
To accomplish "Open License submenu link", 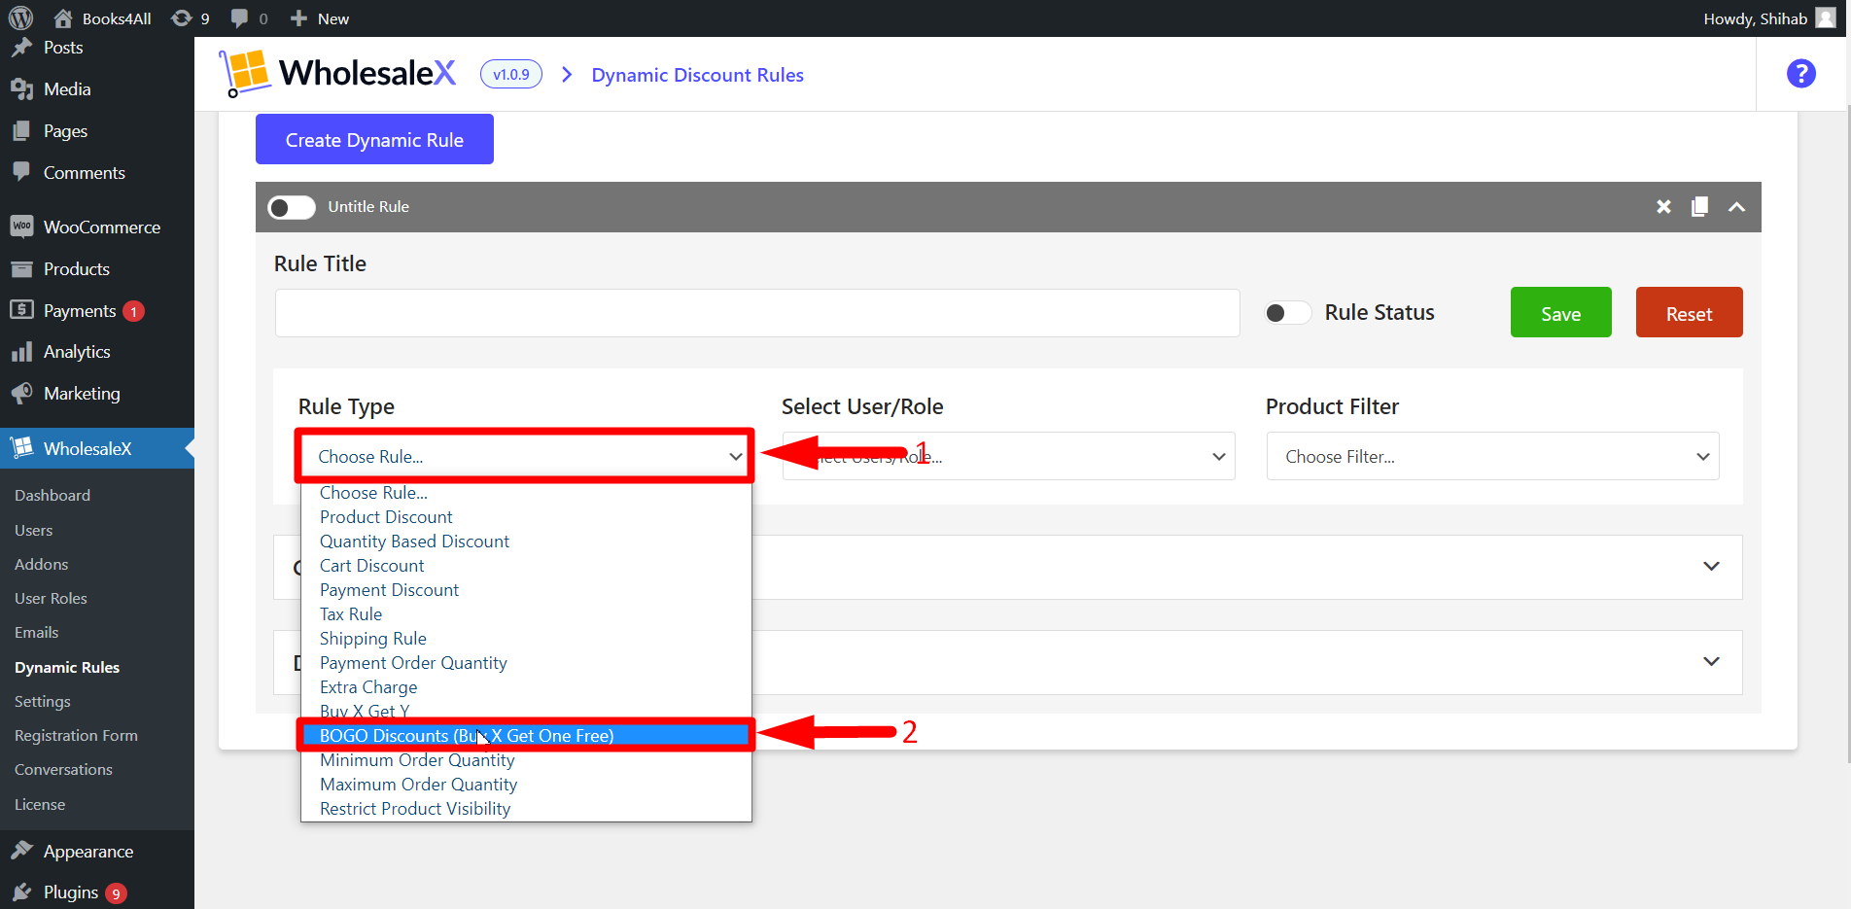I will (x=40, y=805).
